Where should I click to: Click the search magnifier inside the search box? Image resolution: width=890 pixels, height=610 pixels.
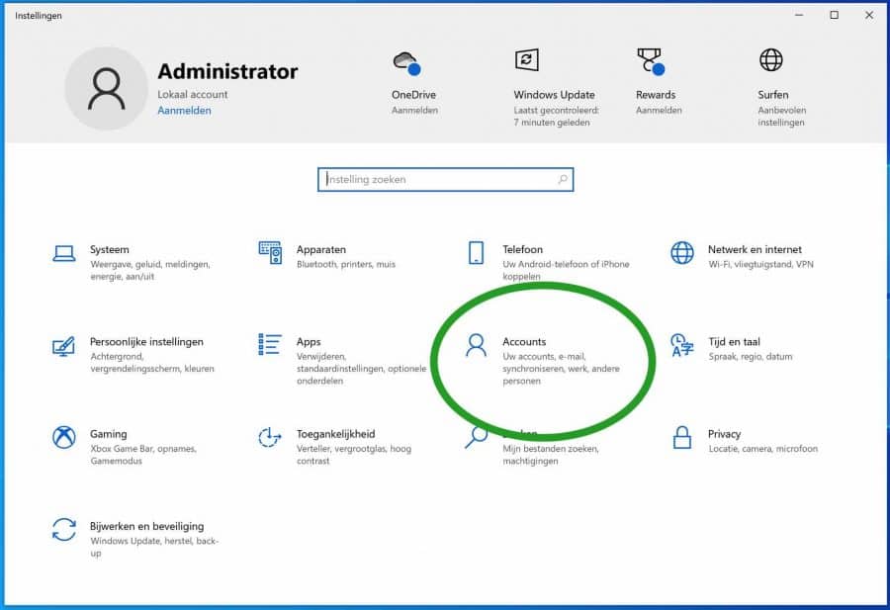(563, 179)
